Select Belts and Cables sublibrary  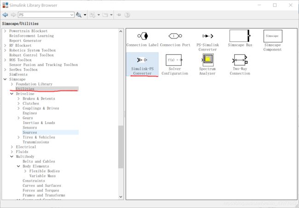(x=39, y=161)
